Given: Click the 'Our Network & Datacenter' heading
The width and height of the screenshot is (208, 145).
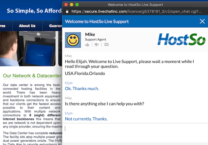Looking at the screenshot, I should [x=32, y=76].
